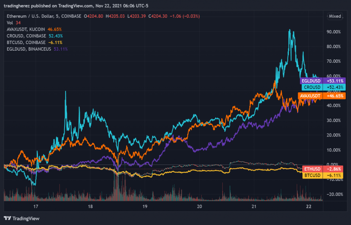Select the AVAXUSDT, KUCOIN legend entry

point(27,29)
